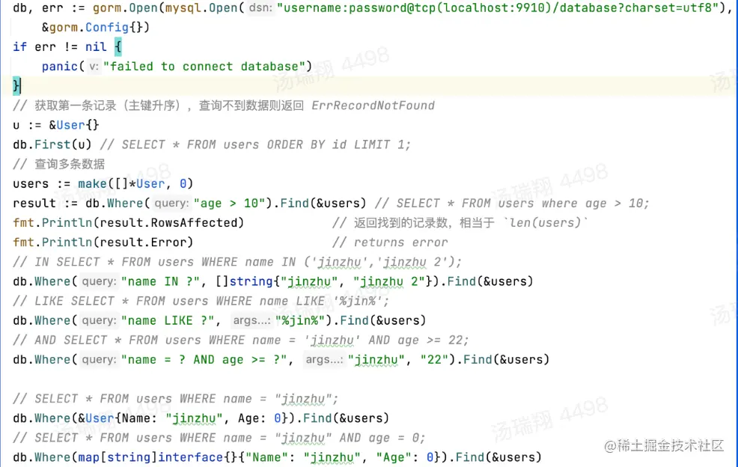Click the "age > 10" query string
Viewport: 738px width, 467px height.
(x=229, y=204)
